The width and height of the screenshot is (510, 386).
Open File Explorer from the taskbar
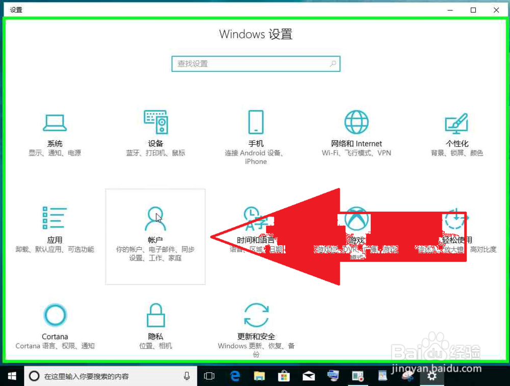259,376
